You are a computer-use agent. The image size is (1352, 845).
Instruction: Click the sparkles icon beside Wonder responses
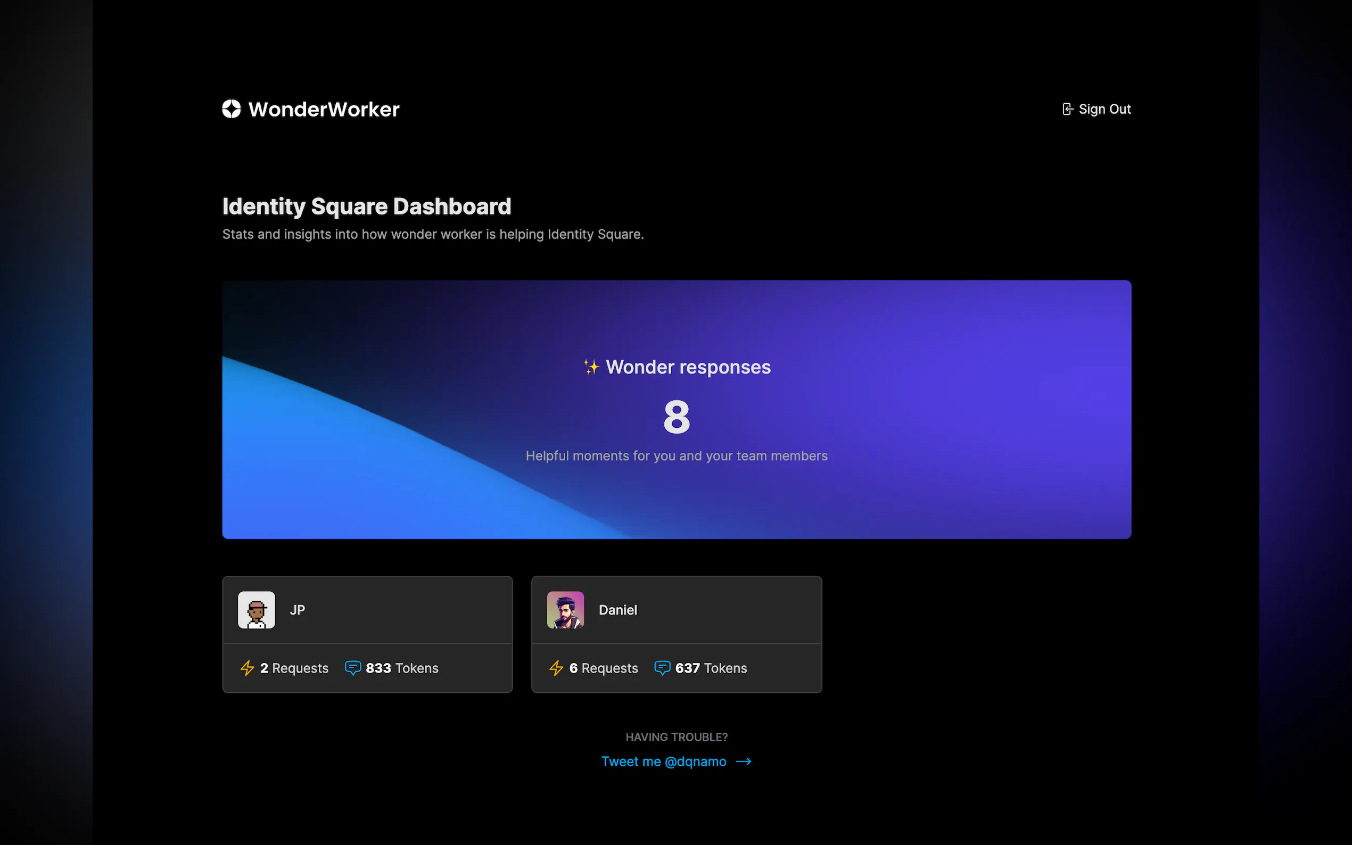[591, 367]
